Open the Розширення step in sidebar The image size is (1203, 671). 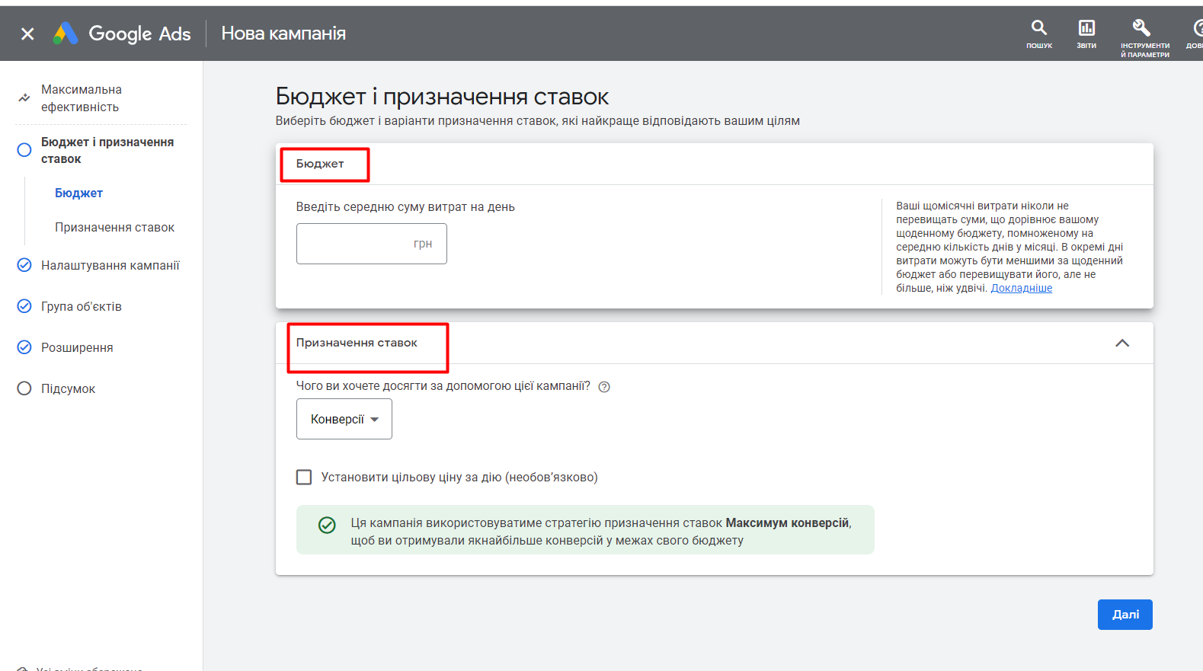pos(77,347)
